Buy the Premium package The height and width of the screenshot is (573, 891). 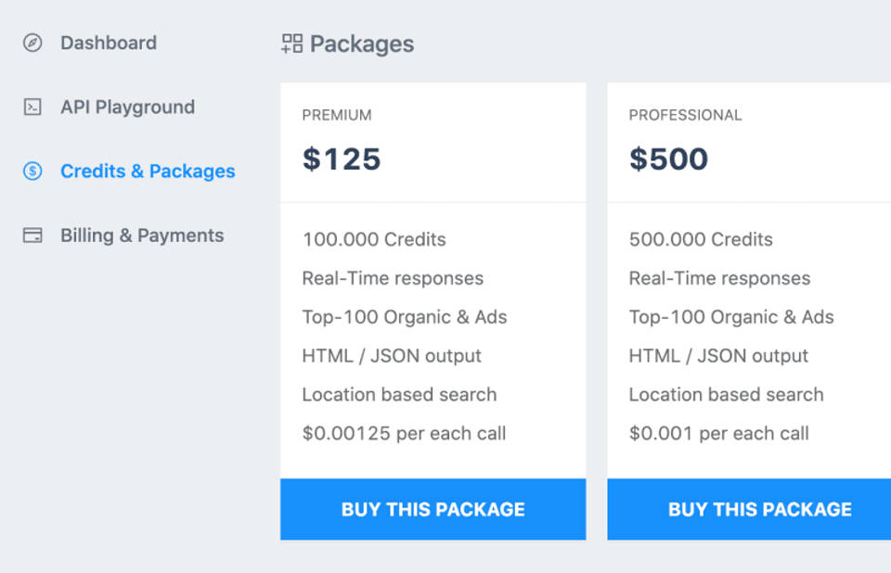(433, 509)
